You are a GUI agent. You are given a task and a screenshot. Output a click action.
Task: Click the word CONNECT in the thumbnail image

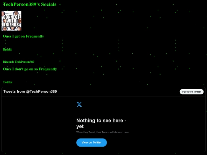tap(11, 17)
